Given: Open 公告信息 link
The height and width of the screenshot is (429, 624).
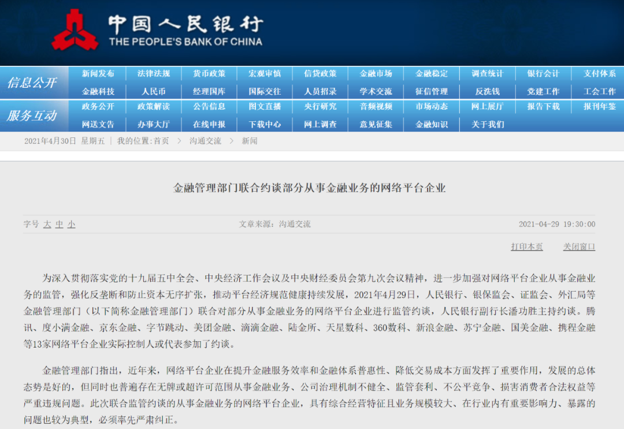Looking at the screenshot, I should (x=209, y=107).
